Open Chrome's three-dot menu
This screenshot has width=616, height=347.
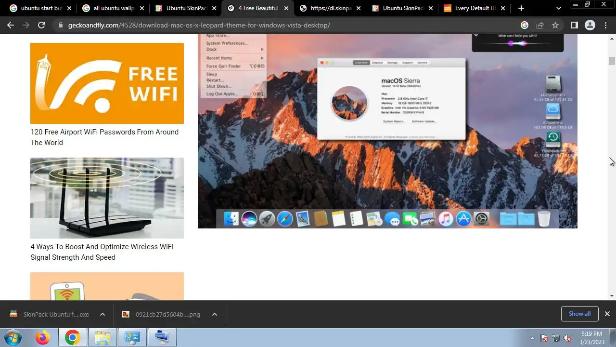coord(606,25)
